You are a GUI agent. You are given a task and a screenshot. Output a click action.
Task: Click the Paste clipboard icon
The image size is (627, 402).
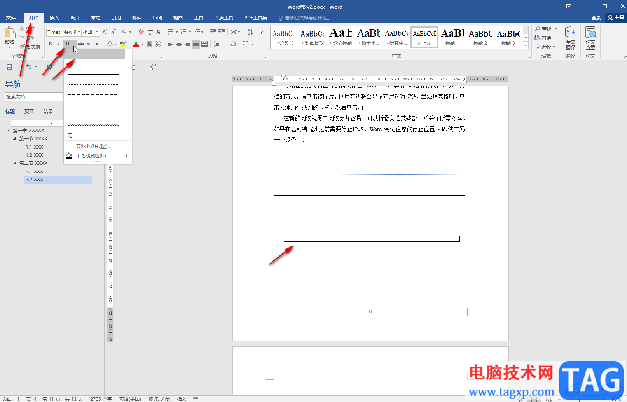tap(9, 33)
